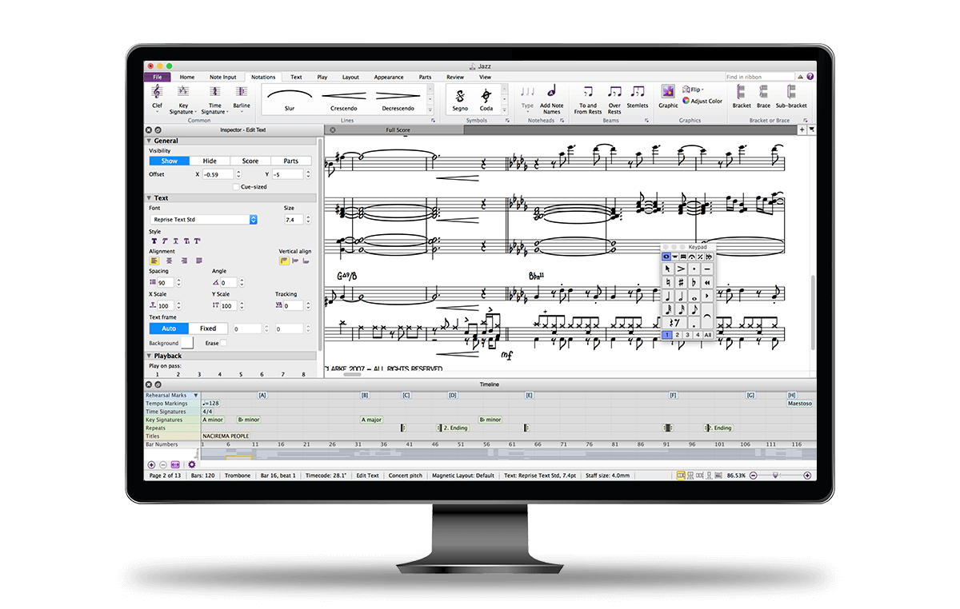Switch text frame from Auto to Fixed

[208, 328]
